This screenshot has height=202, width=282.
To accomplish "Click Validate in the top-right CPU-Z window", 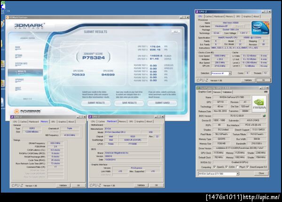I will [x=248, y=80].
